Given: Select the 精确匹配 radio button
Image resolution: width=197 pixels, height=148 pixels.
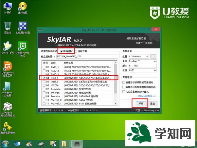Looking at the screenshot, I should (62, 51).
